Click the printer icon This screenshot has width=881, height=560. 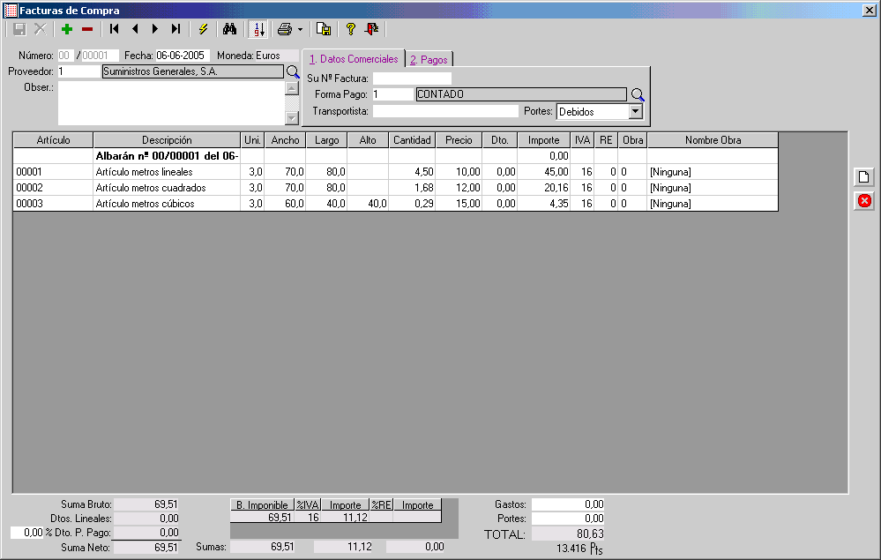(x=285, y=29)
